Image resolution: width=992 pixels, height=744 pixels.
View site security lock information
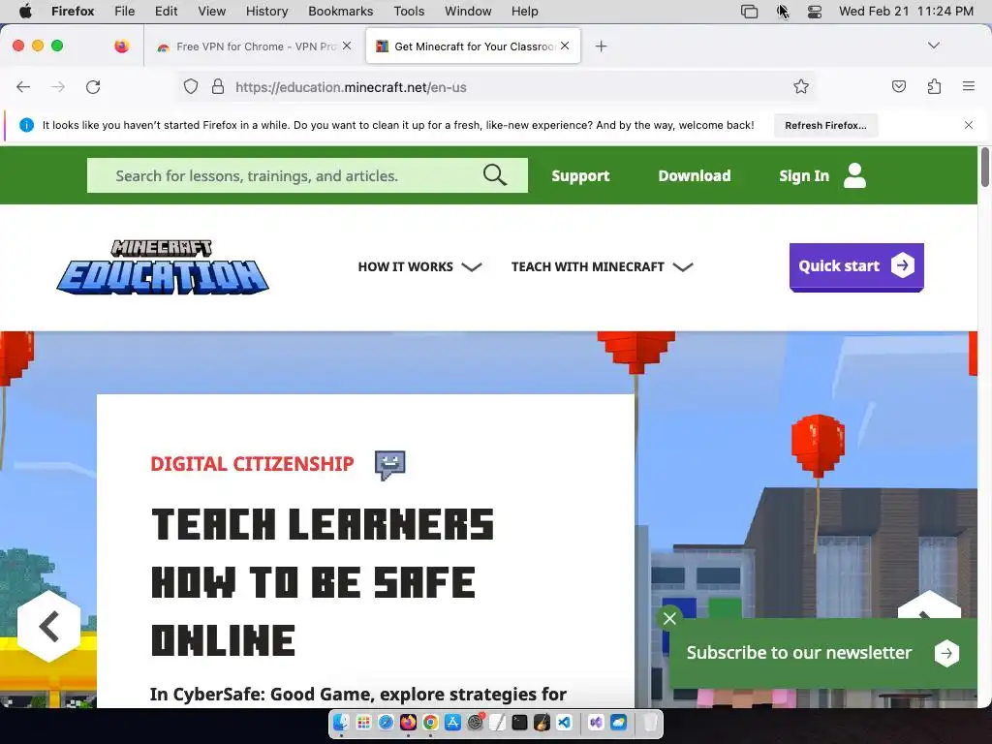tap(218, 86)
